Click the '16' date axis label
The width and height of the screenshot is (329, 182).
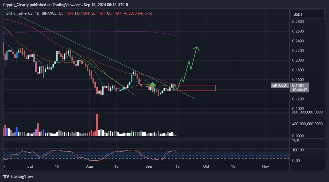tap(177, 166)
